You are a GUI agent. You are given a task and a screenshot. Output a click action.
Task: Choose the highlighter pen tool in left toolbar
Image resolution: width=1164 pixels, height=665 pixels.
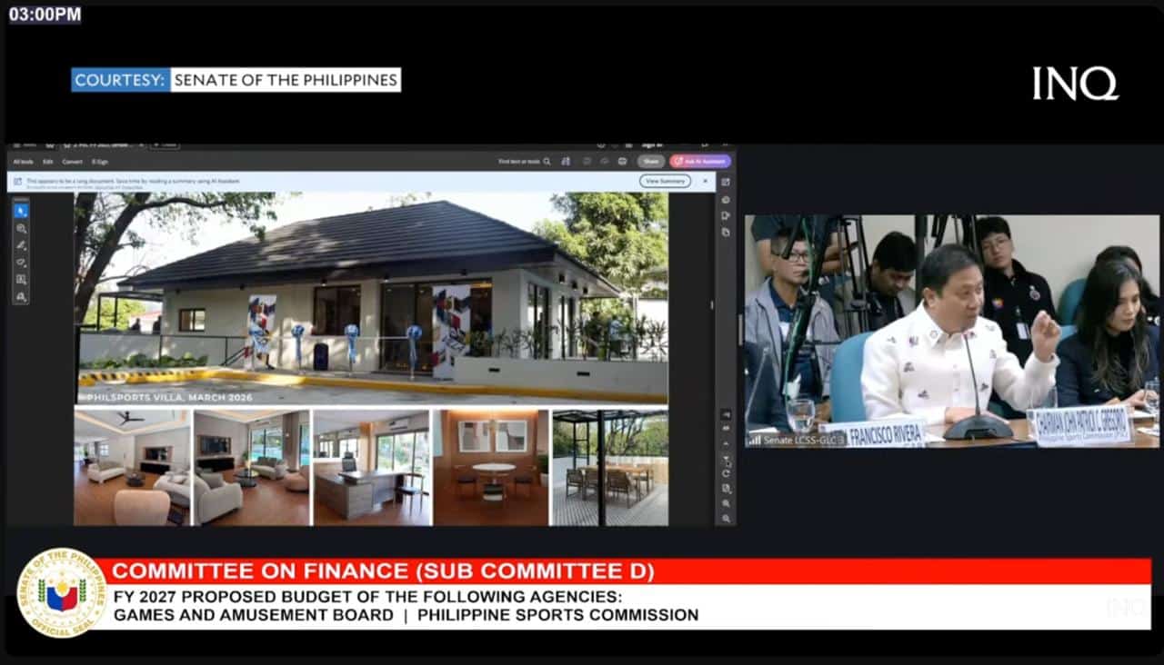pos(21,245)
